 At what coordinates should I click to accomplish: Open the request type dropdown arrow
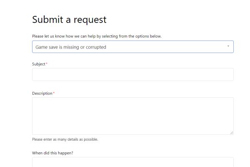click(228, 46)
